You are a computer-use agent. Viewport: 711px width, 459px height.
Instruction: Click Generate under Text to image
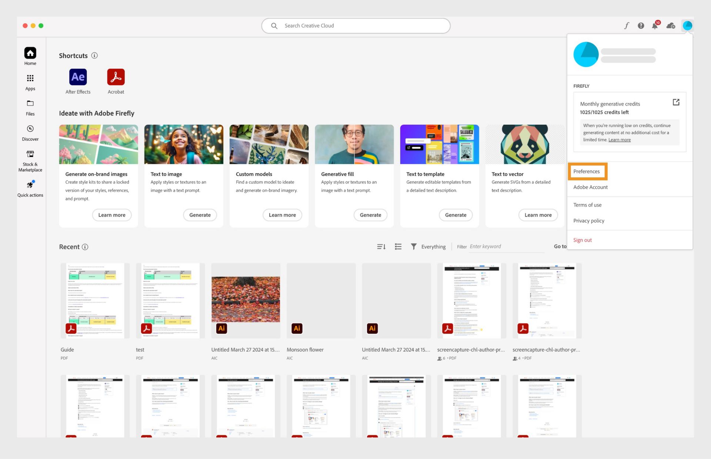pos(200,215)
